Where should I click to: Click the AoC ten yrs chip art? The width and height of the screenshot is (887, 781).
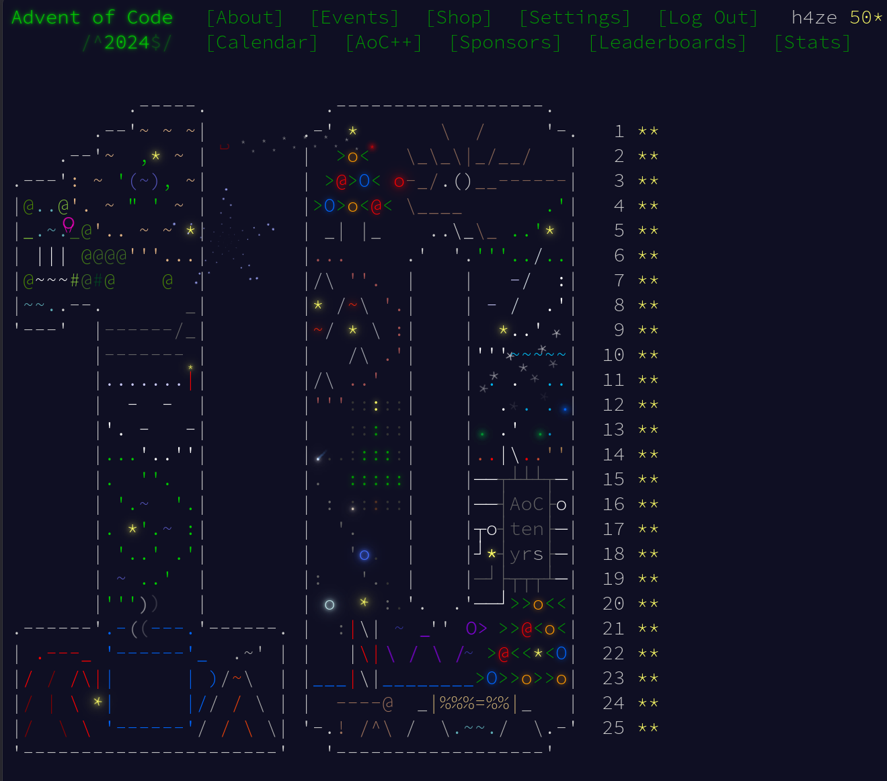click(527, 529)
